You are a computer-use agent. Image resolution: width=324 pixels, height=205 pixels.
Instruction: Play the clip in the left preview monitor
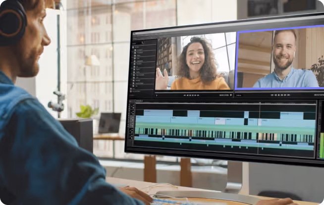pyautogui.click(x=195, y=95)
